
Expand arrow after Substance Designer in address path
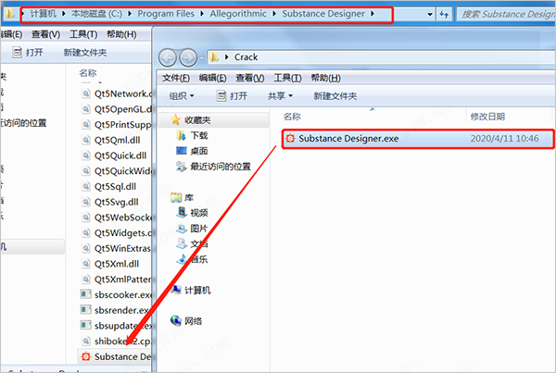click(373, 14)
